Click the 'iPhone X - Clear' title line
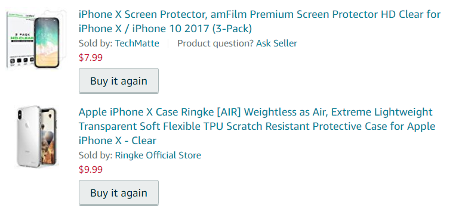 pyautogui.click(x=118, y=141)
